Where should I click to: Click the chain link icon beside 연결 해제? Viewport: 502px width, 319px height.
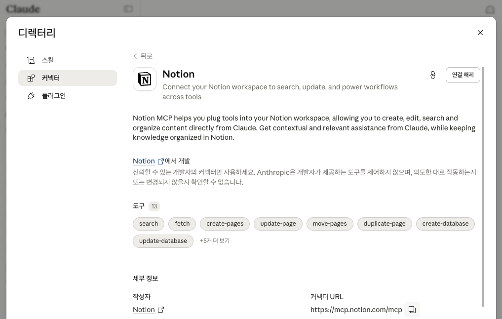tap(433, 75)
